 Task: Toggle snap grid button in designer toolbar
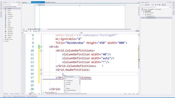click(31, 29)
